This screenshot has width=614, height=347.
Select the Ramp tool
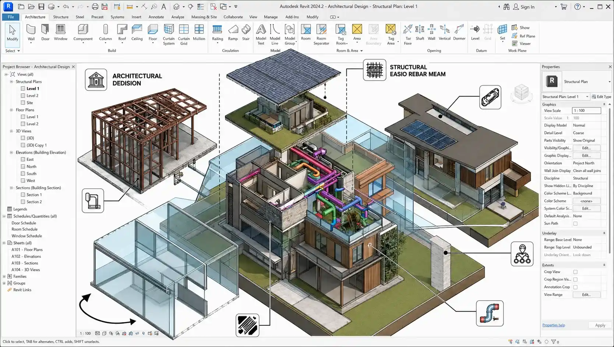(233, 33)
